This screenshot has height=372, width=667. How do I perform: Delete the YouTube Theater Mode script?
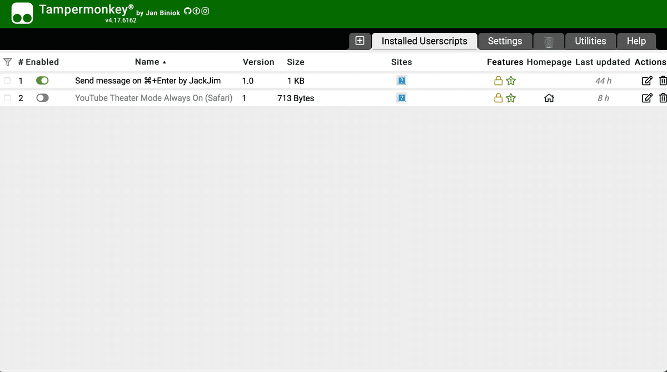coord(663,98)
